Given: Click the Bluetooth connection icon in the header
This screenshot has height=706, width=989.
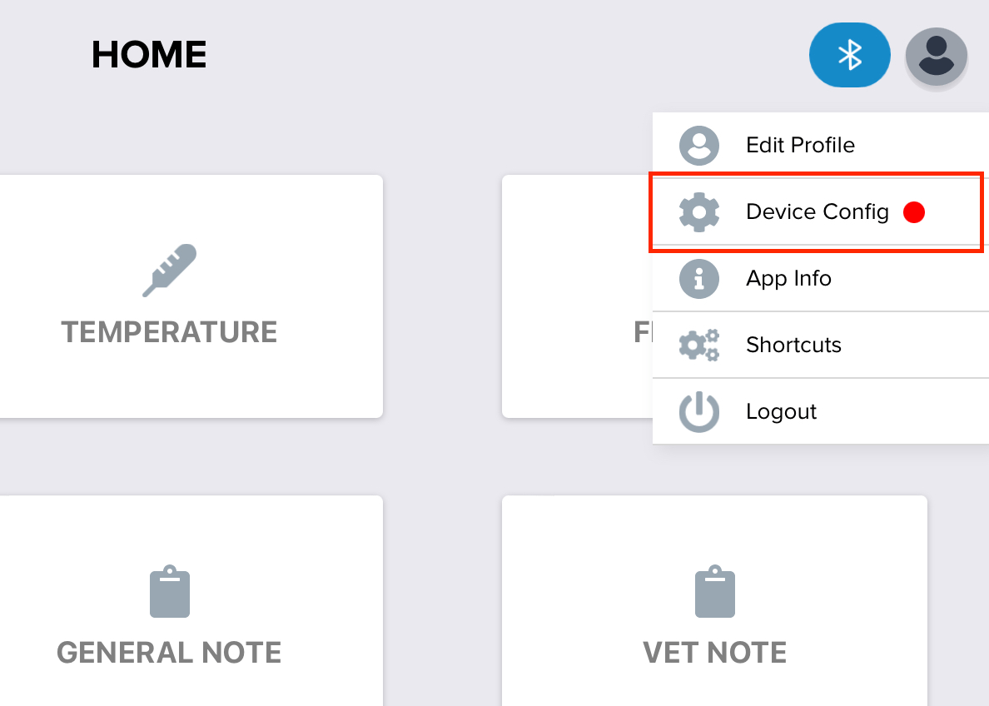Looking at the screenshot, I should [850, 55].
